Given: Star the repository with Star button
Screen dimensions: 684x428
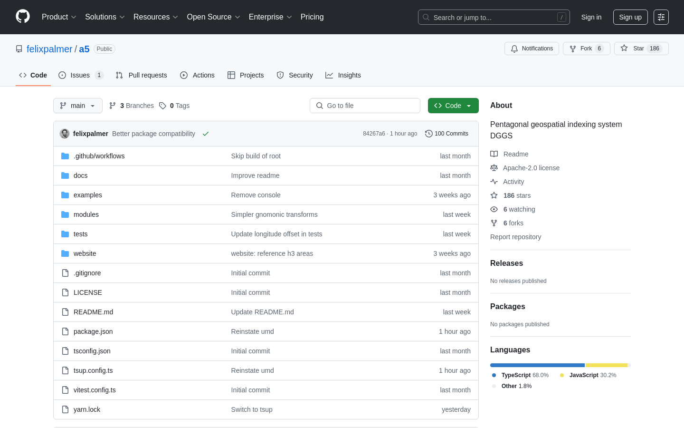Looking at the screenshot, I should point(641,49).
